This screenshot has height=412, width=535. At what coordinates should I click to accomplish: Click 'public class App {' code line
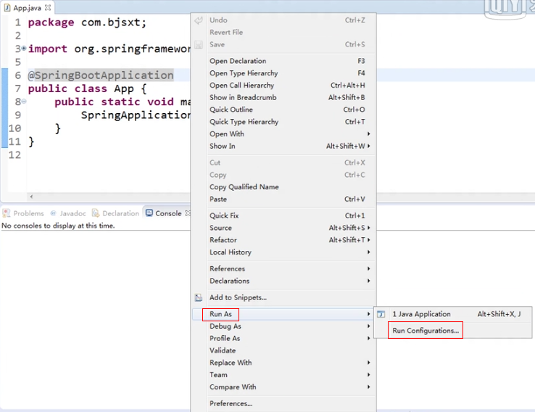87,88
